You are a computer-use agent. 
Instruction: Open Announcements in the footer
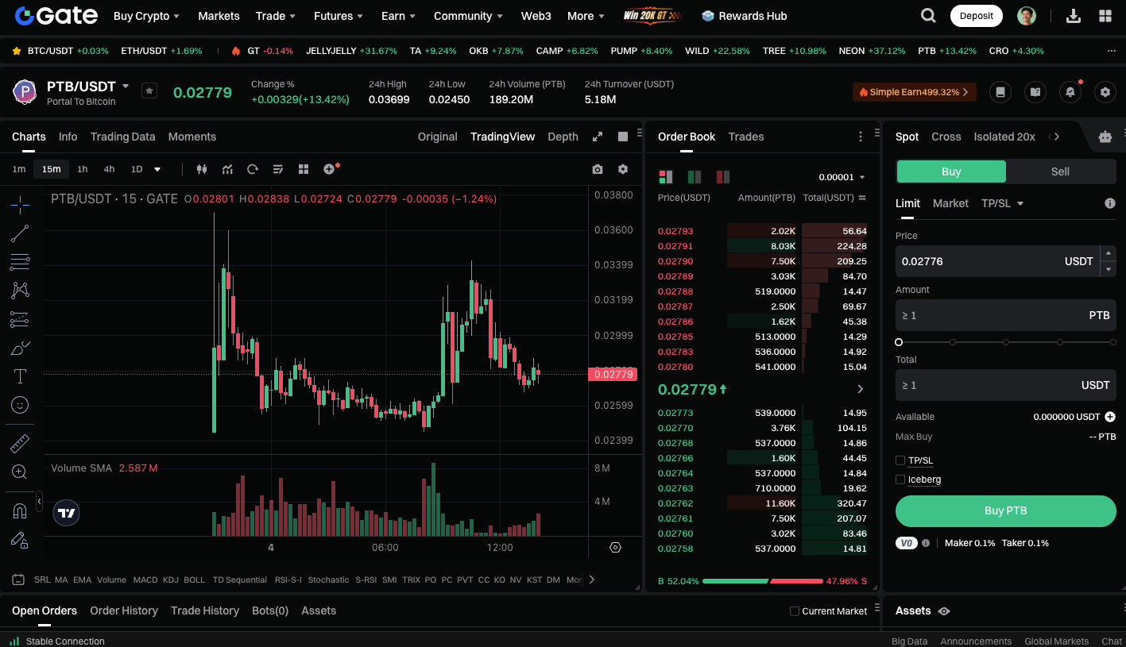click(976, 641)
